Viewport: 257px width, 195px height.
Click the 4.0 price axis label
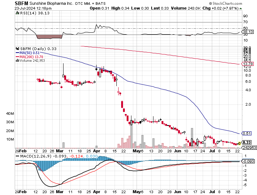[x=248, y=90]
